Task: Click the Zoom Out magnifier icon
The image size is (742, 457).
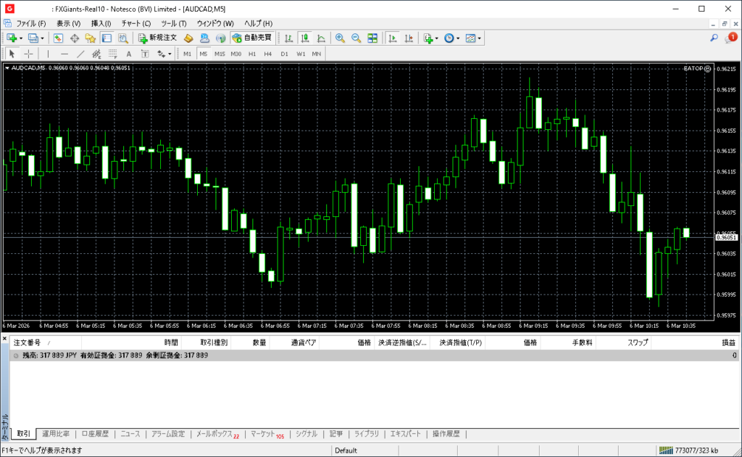Action: 356,38
